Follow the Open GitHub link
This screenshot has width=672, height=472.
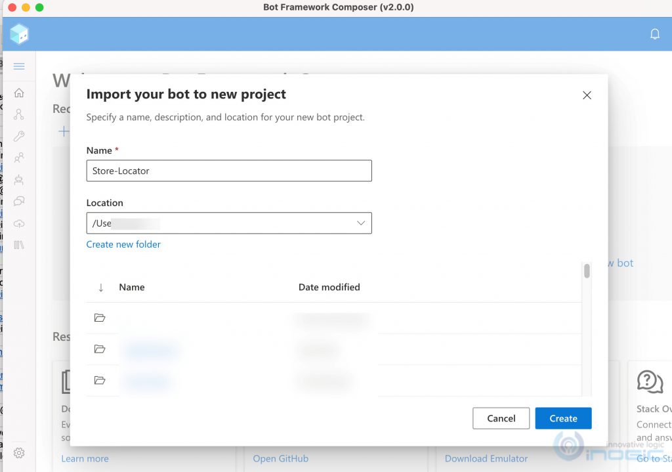pyautogui.click(x=280, y=458)
